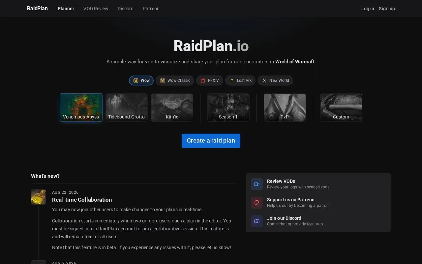Screen dimensions: 422x264
Task: Click the AUG 22, 2026 date label
Action: point(65,192)
